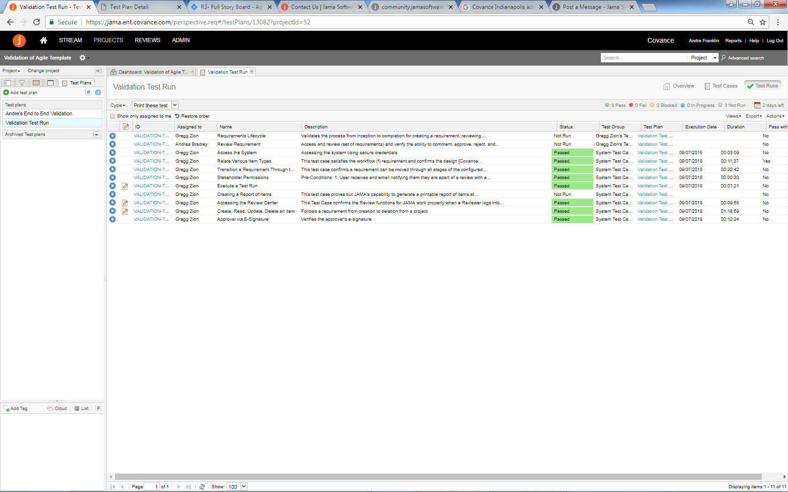Click the calendar icon beside 2 days left
The image size is (788, 492).
pos(757,105)
